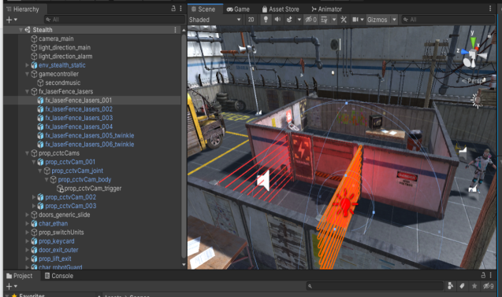Open effects dropdown arrow next to effects icon

299,20
